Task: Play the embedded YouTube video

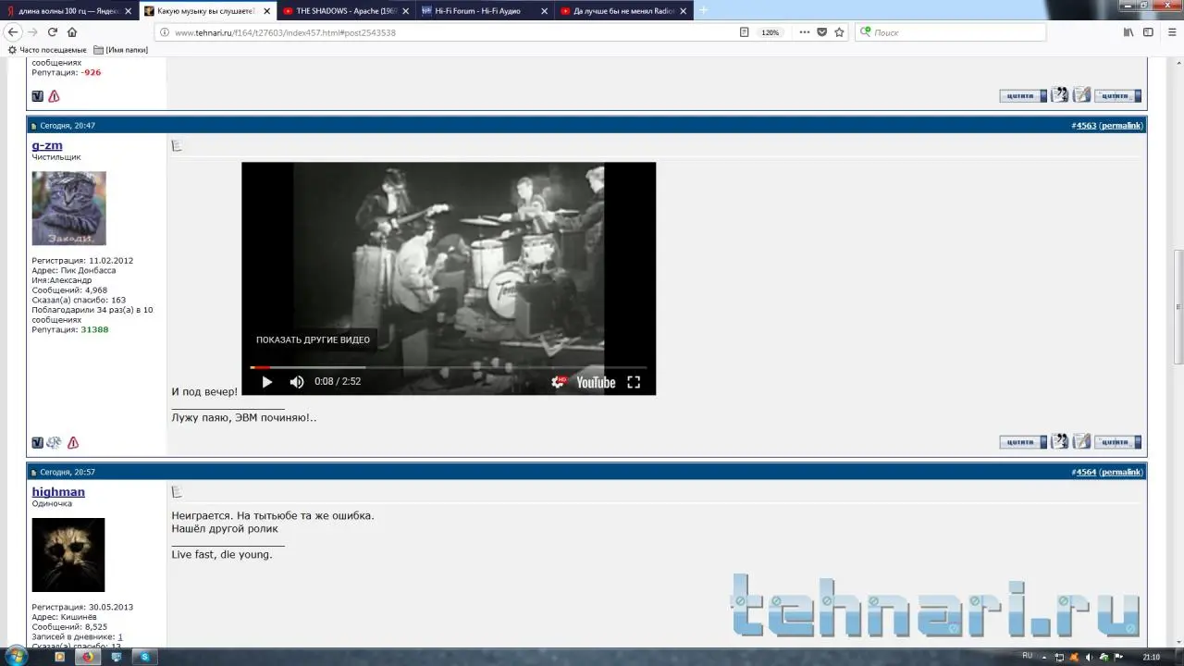Action: (x=267, y=382)
